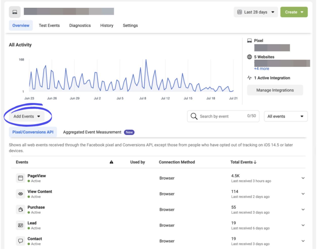Show the +4 more websites link
Image resolution: width=317 pixels, height=250 pixels.
[262, 69]
